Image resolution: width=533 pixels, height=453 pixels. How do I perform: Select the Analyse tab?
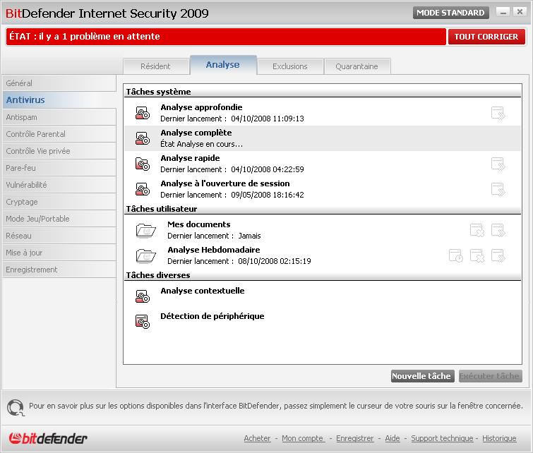[223, 65]
